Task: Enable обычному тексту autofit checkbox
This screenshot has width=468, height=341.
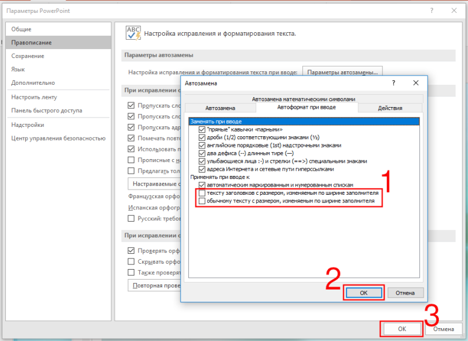Action: (x=202, y=201)
